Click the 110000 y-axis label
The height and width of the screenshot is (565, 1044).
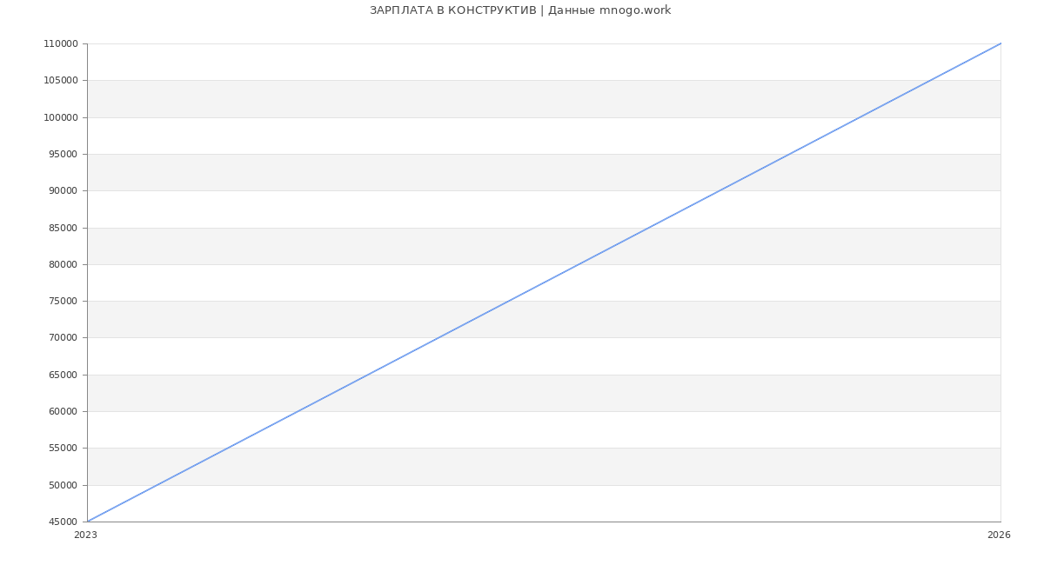61,44
